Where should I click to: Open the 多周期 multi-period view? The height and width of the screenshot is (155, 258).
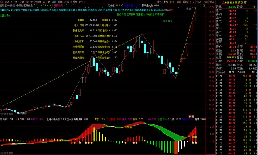(74, 2)
